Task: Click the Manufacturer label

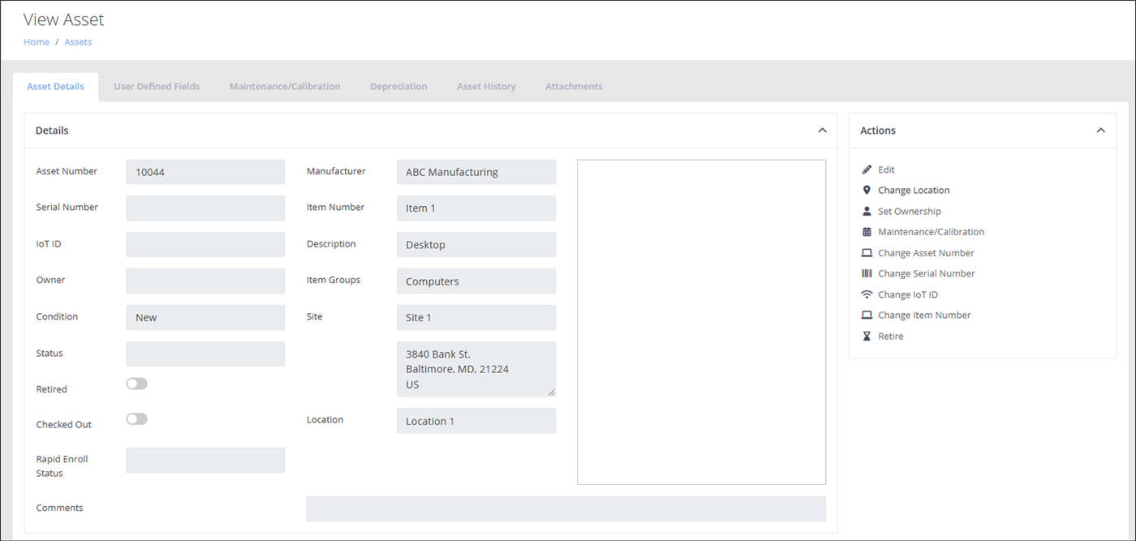Action: coord(336,171)
